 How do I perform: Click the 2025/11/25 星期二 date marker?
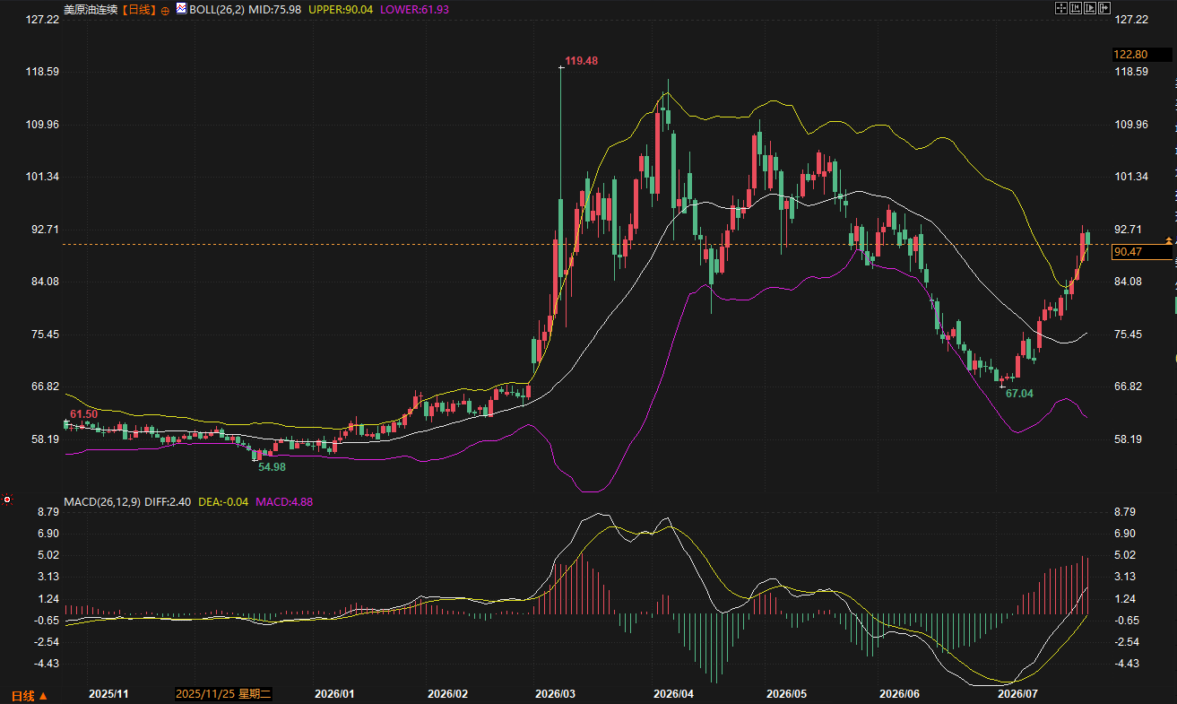(x=223, y=694)
